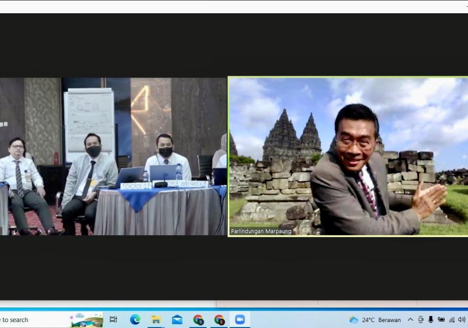Open File Explorer from the taskbar
Image resolution: width=468 pixels, height=328 pixels.
click(156, 320)
